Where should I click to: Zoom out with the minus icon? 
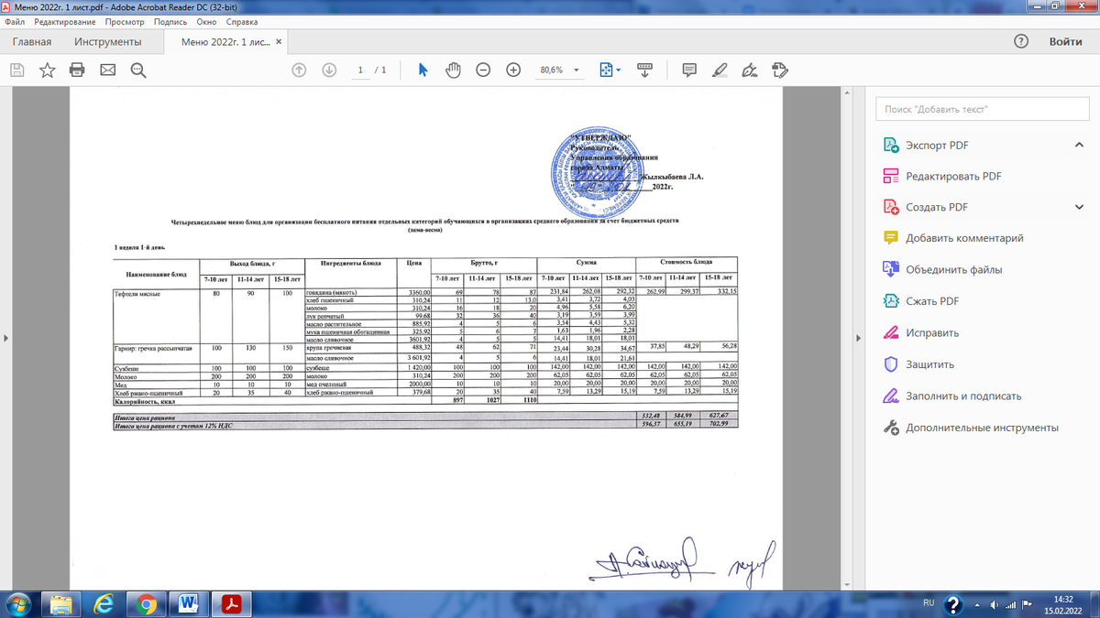coord(483,70)
